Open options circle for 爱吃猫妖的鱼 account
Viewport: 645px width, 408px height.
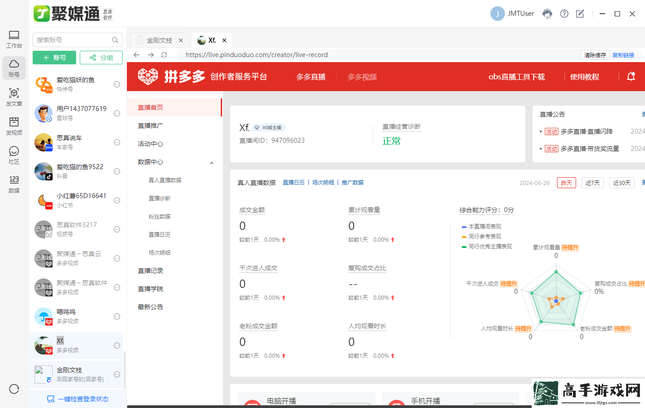pos(117,84)
